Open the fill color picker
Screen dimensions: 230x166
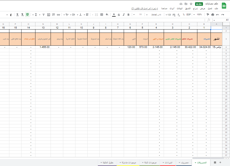107,15
